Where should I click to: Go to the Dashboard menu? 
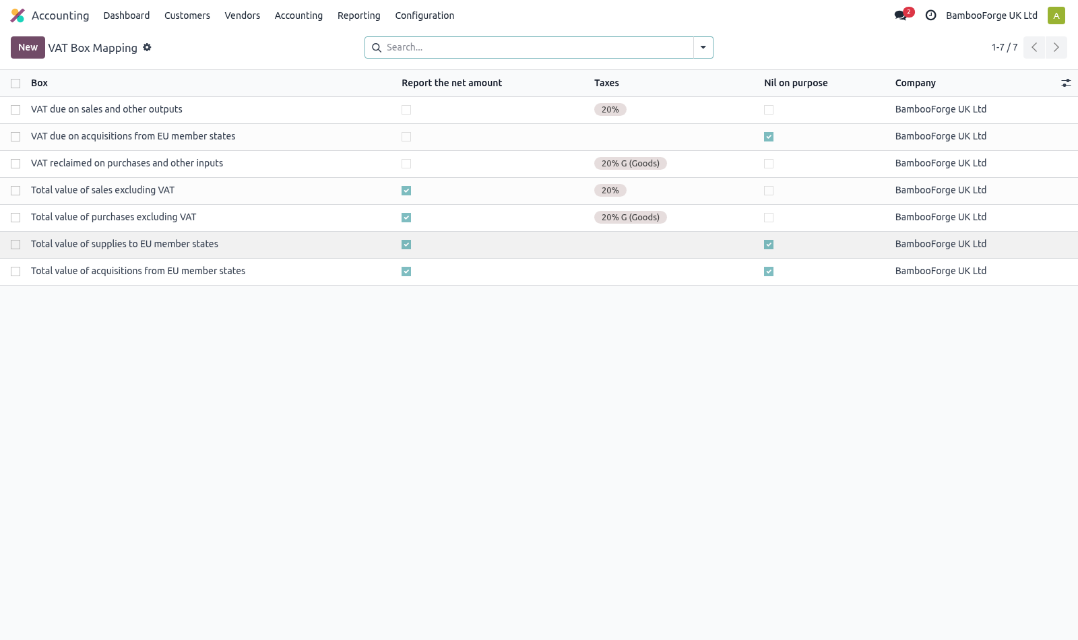pos(127,15)
